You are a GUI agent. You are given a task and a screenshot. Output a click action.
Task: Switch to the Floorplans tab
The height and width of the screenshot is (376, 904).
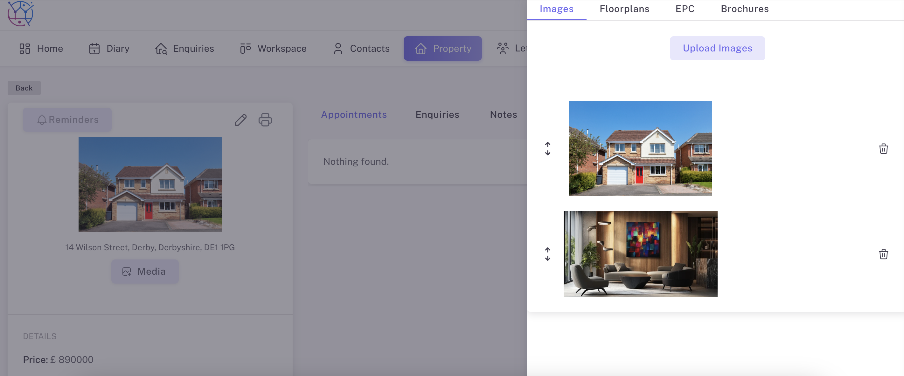click(x=624, y=9)
